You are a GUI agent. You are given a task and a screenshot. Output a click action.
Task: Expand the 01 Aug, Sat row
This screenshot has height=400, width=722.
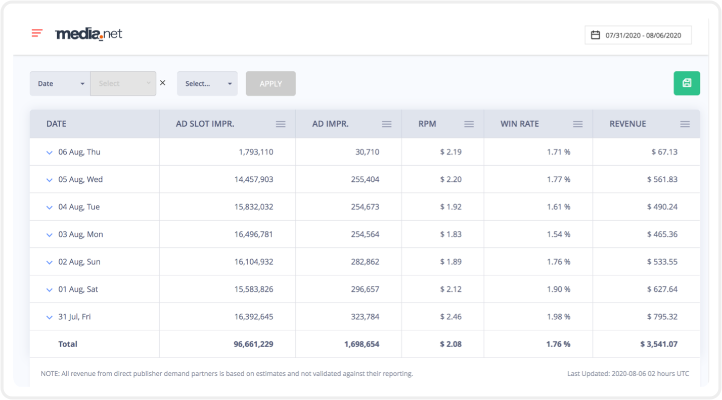[50, 290]
